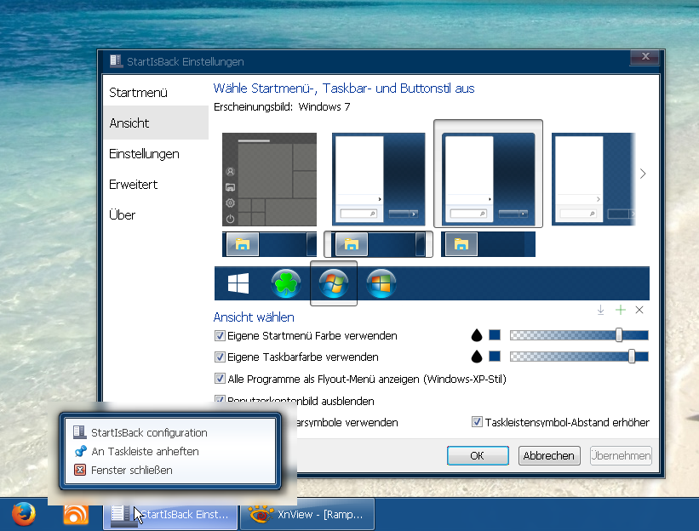Pick the third taskbar style preview
Viewport: 699px width, 531px height.
[x=488, y=244]
